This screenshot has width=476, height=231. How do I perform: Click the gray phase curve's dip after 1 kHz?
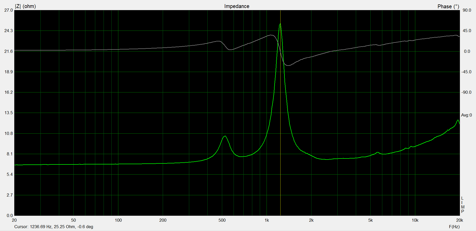tap(288, 65)
